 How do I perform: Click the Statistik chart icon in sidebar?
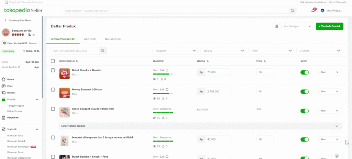[x=3, y=129]
